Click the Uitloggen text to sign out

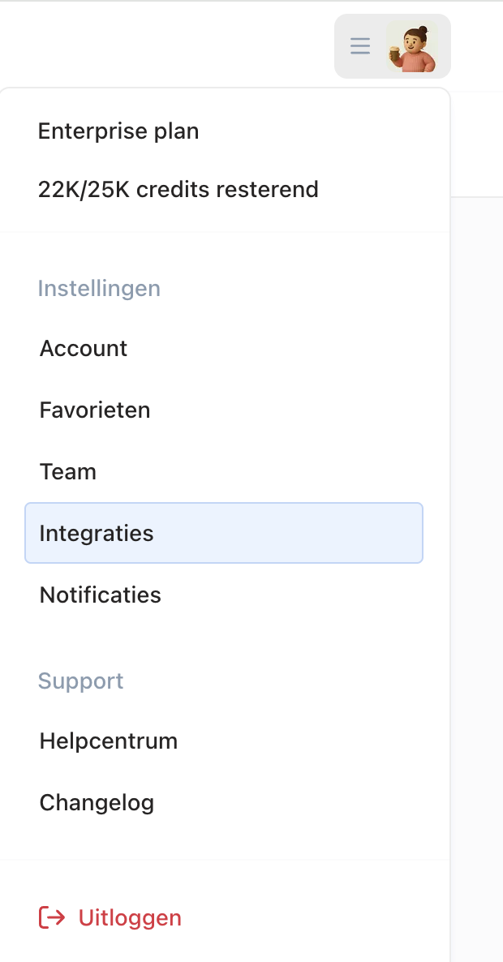point(130,918)
